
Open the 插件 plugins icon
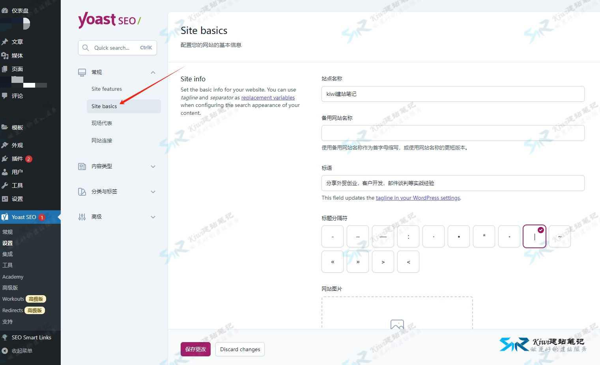coord(5,159)
